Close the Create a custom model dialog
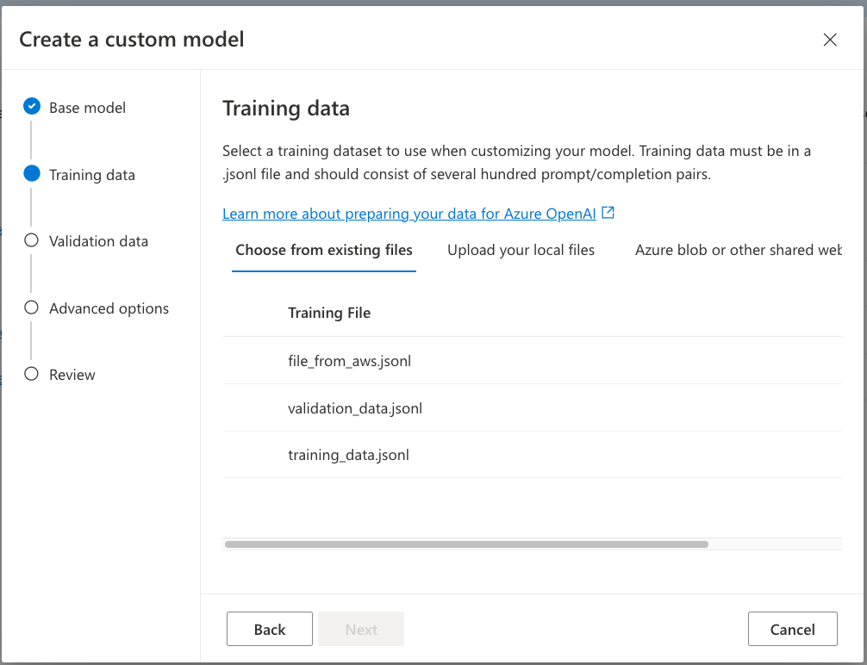This screenshot has height=665, width=867. coord(829,40)
